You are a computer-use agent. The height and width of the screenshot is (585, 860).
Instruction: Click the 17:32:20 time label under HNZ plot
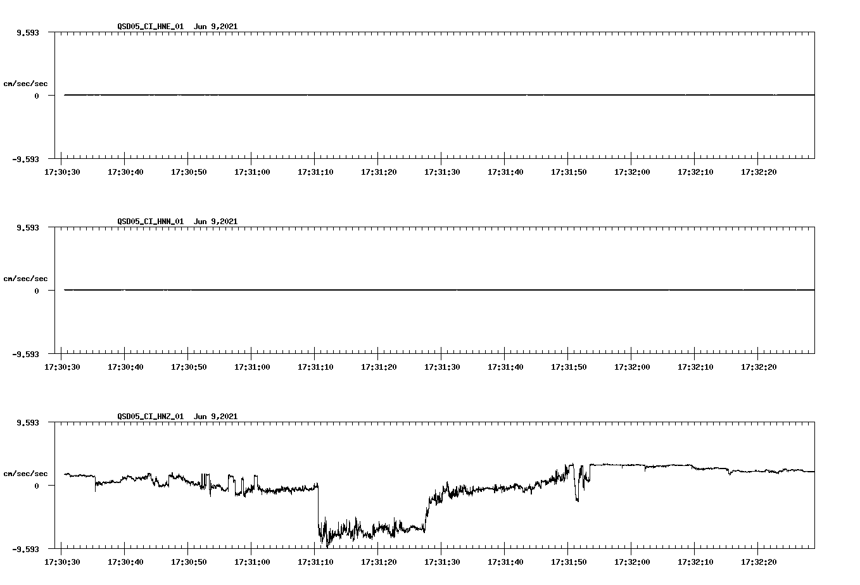coord(759,562)
